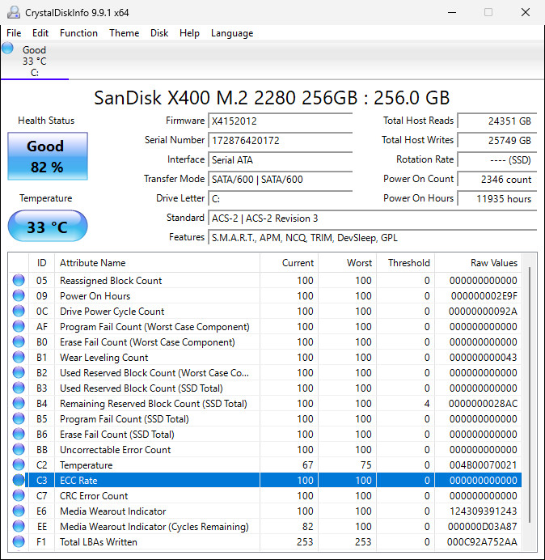545x560 pixels.
Task: Click Power On Hours value 11935 hours
Action: (497, 198)
